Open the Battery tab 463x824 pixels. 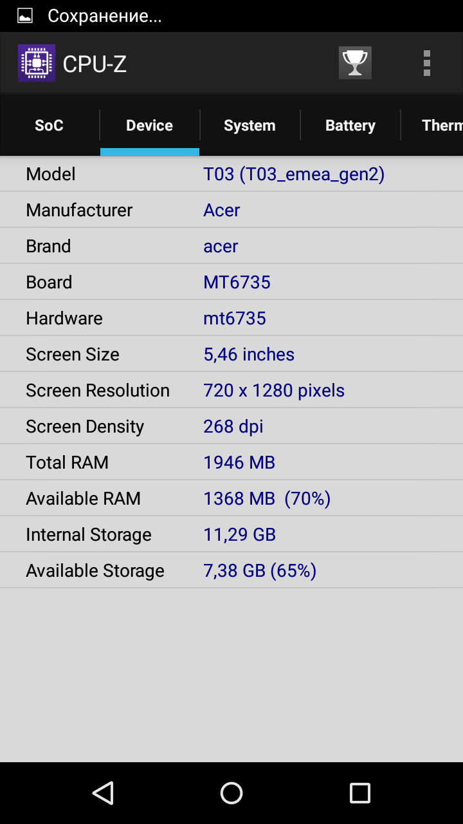[x=350, y=126]
